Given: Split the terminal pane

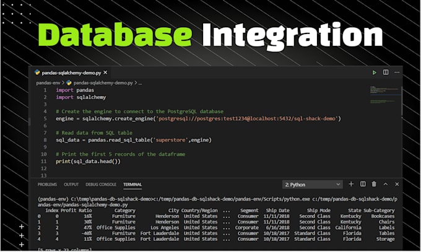Looking at the screenshot, I should click(362, 184).
